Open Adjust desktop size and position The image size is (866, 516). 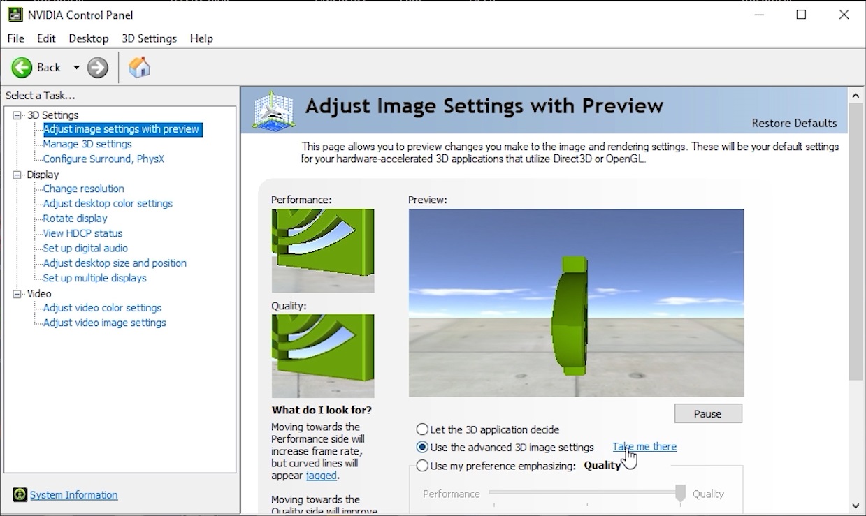[115, 263]
